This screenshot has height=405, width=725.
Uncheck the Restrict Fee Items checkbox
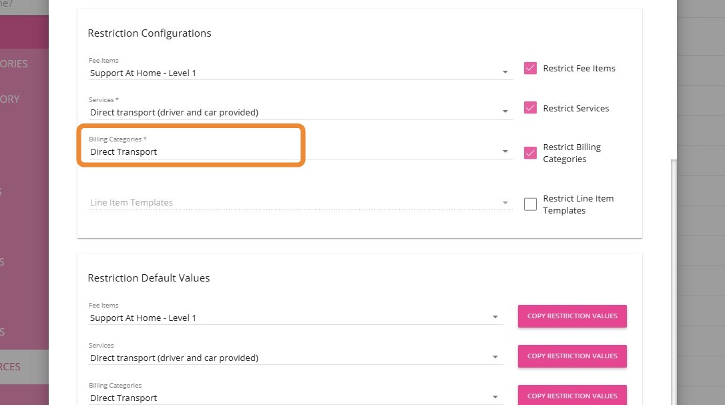pos(530,68)
